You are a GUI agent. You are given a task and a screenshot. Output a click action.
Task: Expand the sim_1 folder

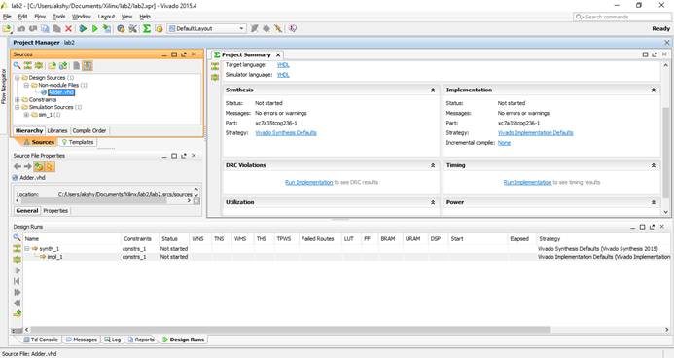26,115
